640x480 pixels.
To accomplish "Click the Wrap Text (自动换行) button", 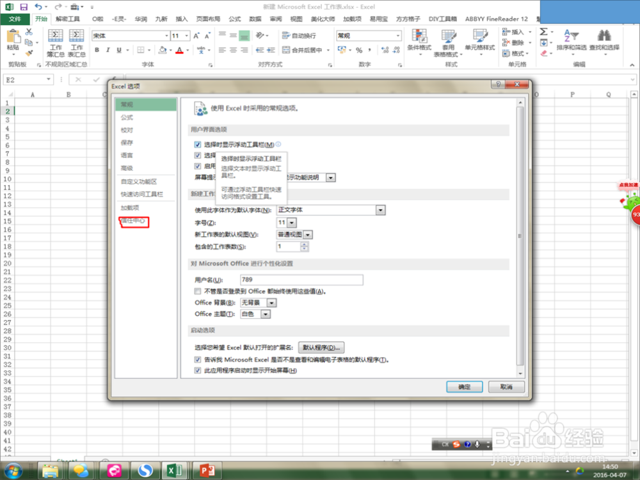I will [299, 36].
